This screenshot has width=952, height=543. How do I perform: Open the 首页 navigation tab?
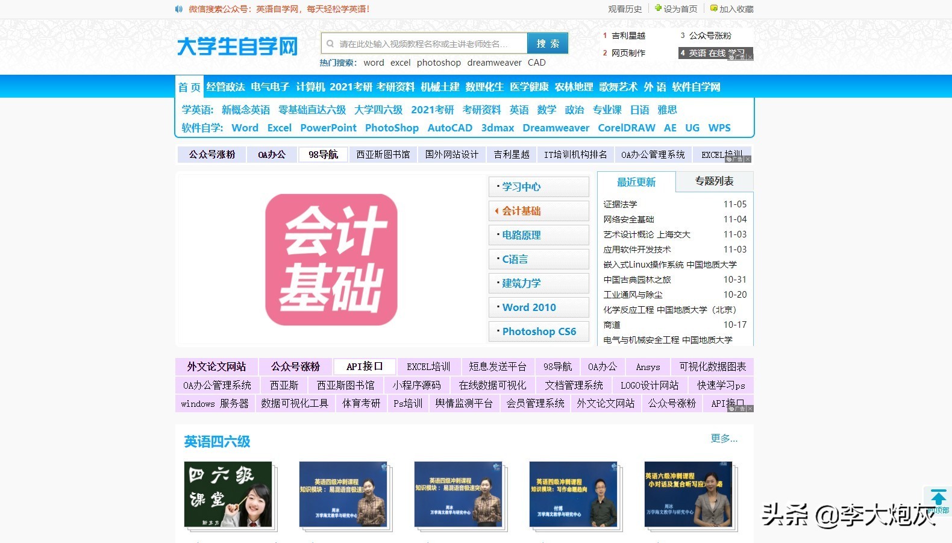click(x=189, y=87)
